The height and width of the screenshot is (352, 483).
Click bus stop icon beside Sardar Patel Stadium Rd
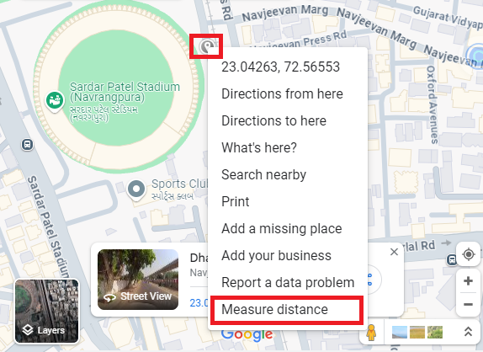27,144
